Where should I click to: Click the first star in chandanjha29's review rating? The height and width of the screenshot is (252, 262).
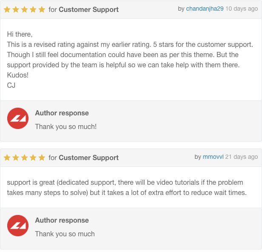tap(7, 9)
